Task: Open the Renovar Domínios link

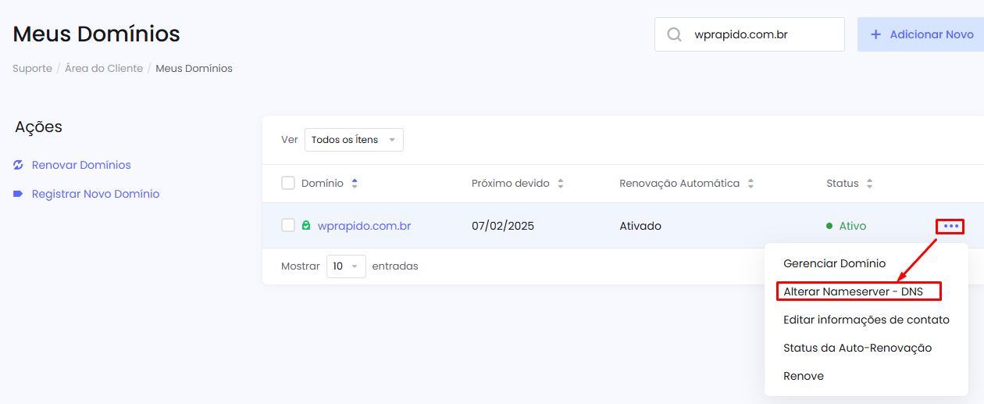Action: click(81, 165)
